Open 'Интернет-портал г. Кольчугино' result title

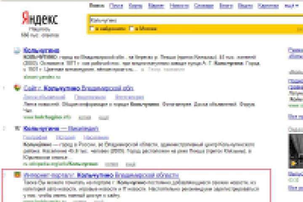[x=101, y=175]
